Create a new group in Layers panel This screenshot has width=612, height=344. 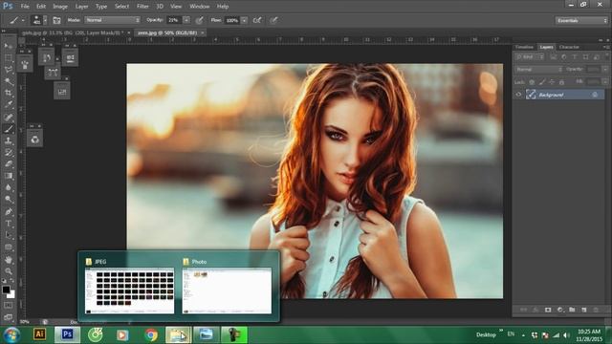click(x=572, y=310)
